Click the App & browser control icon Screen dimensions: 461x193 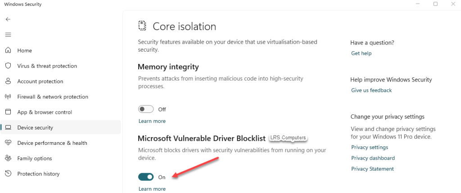pyautogui.click(x=8, y=112)
